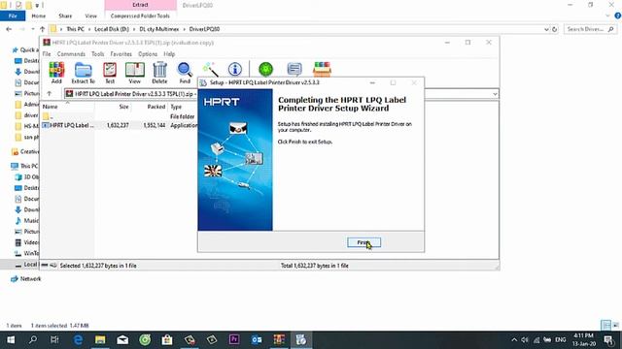The height and width of the screenshot is (349, 622).
Task: Open WinRAR from taskbar
Action: click(x=279, y=339)
